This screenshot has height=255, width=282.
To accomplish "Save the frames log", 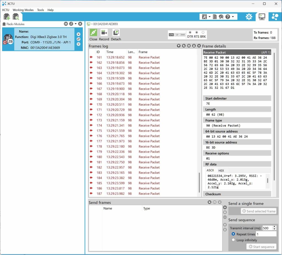I will point(189,46).
